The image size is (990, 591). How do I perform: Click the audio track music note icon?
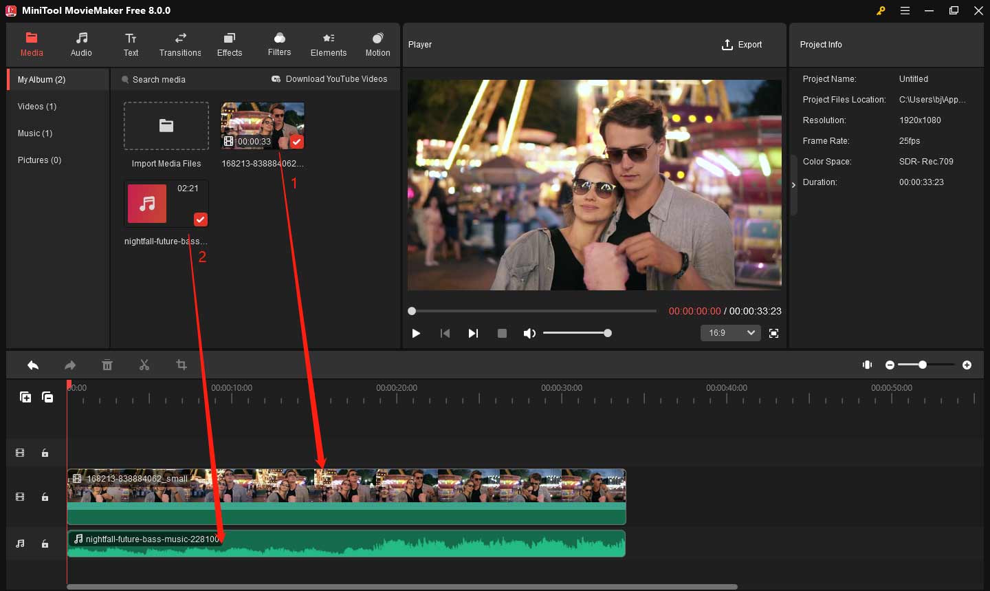[x=20, y=544]
